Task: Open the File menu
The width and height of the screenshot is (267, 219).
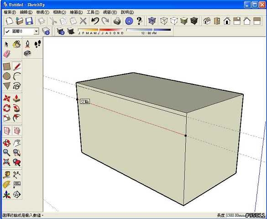Action: (x=10, y=12)
